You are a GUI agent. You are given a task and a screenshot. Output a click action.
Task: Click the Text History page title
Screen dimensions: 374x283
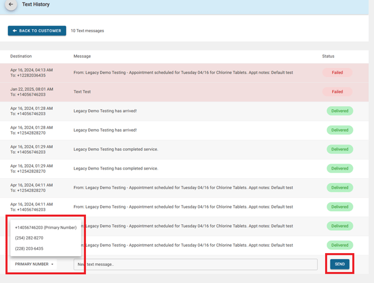[36, 4]
